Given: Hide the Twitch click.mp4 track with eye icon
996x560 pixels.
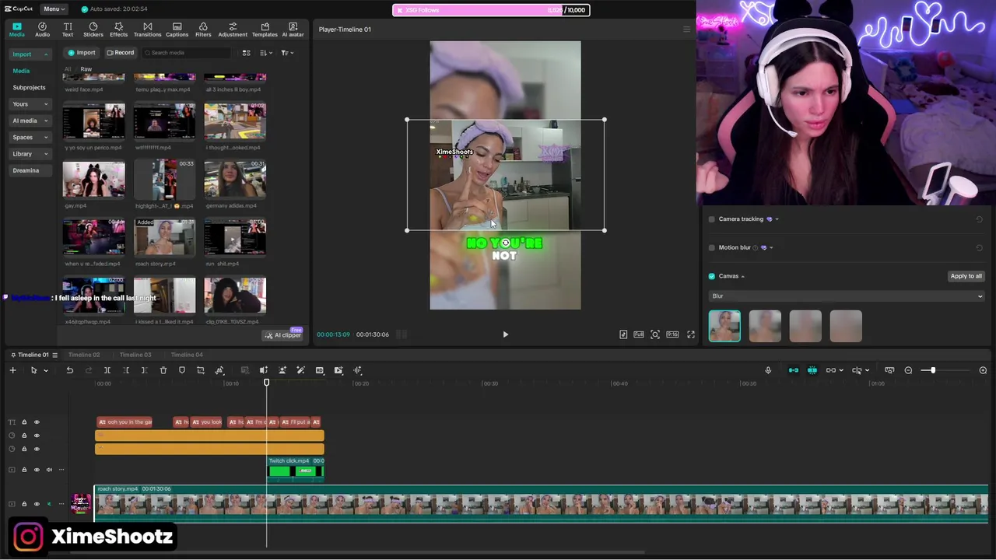Looking at the screenshot, I should coord(37,470).
